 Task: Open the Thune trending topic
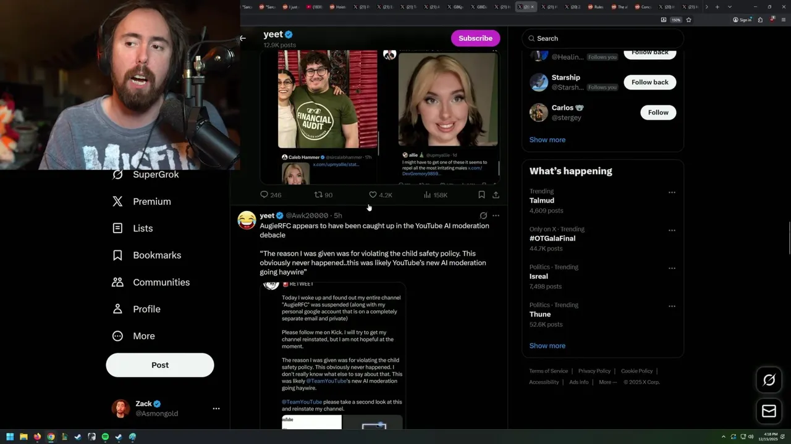pyautogui.click(x=540, y=314)
